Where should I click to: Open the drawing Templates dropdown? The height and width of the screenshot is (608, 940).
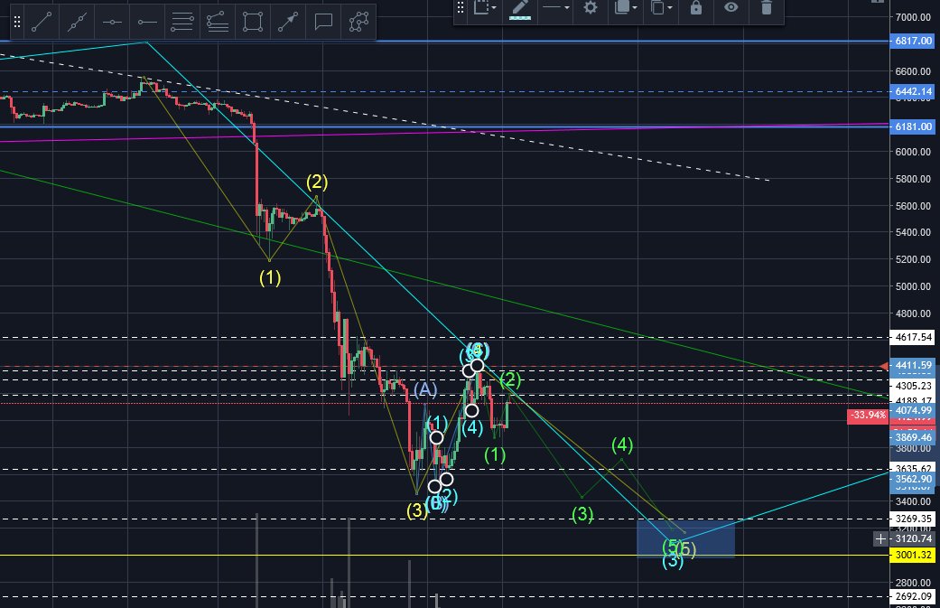pyautogui.click(x=485, y=8)
